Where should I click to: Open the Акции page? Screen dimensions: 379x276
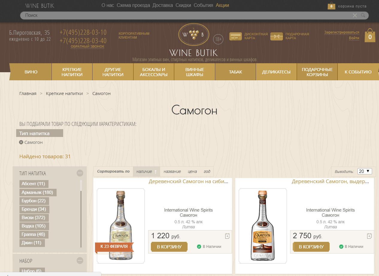(222, 5)
